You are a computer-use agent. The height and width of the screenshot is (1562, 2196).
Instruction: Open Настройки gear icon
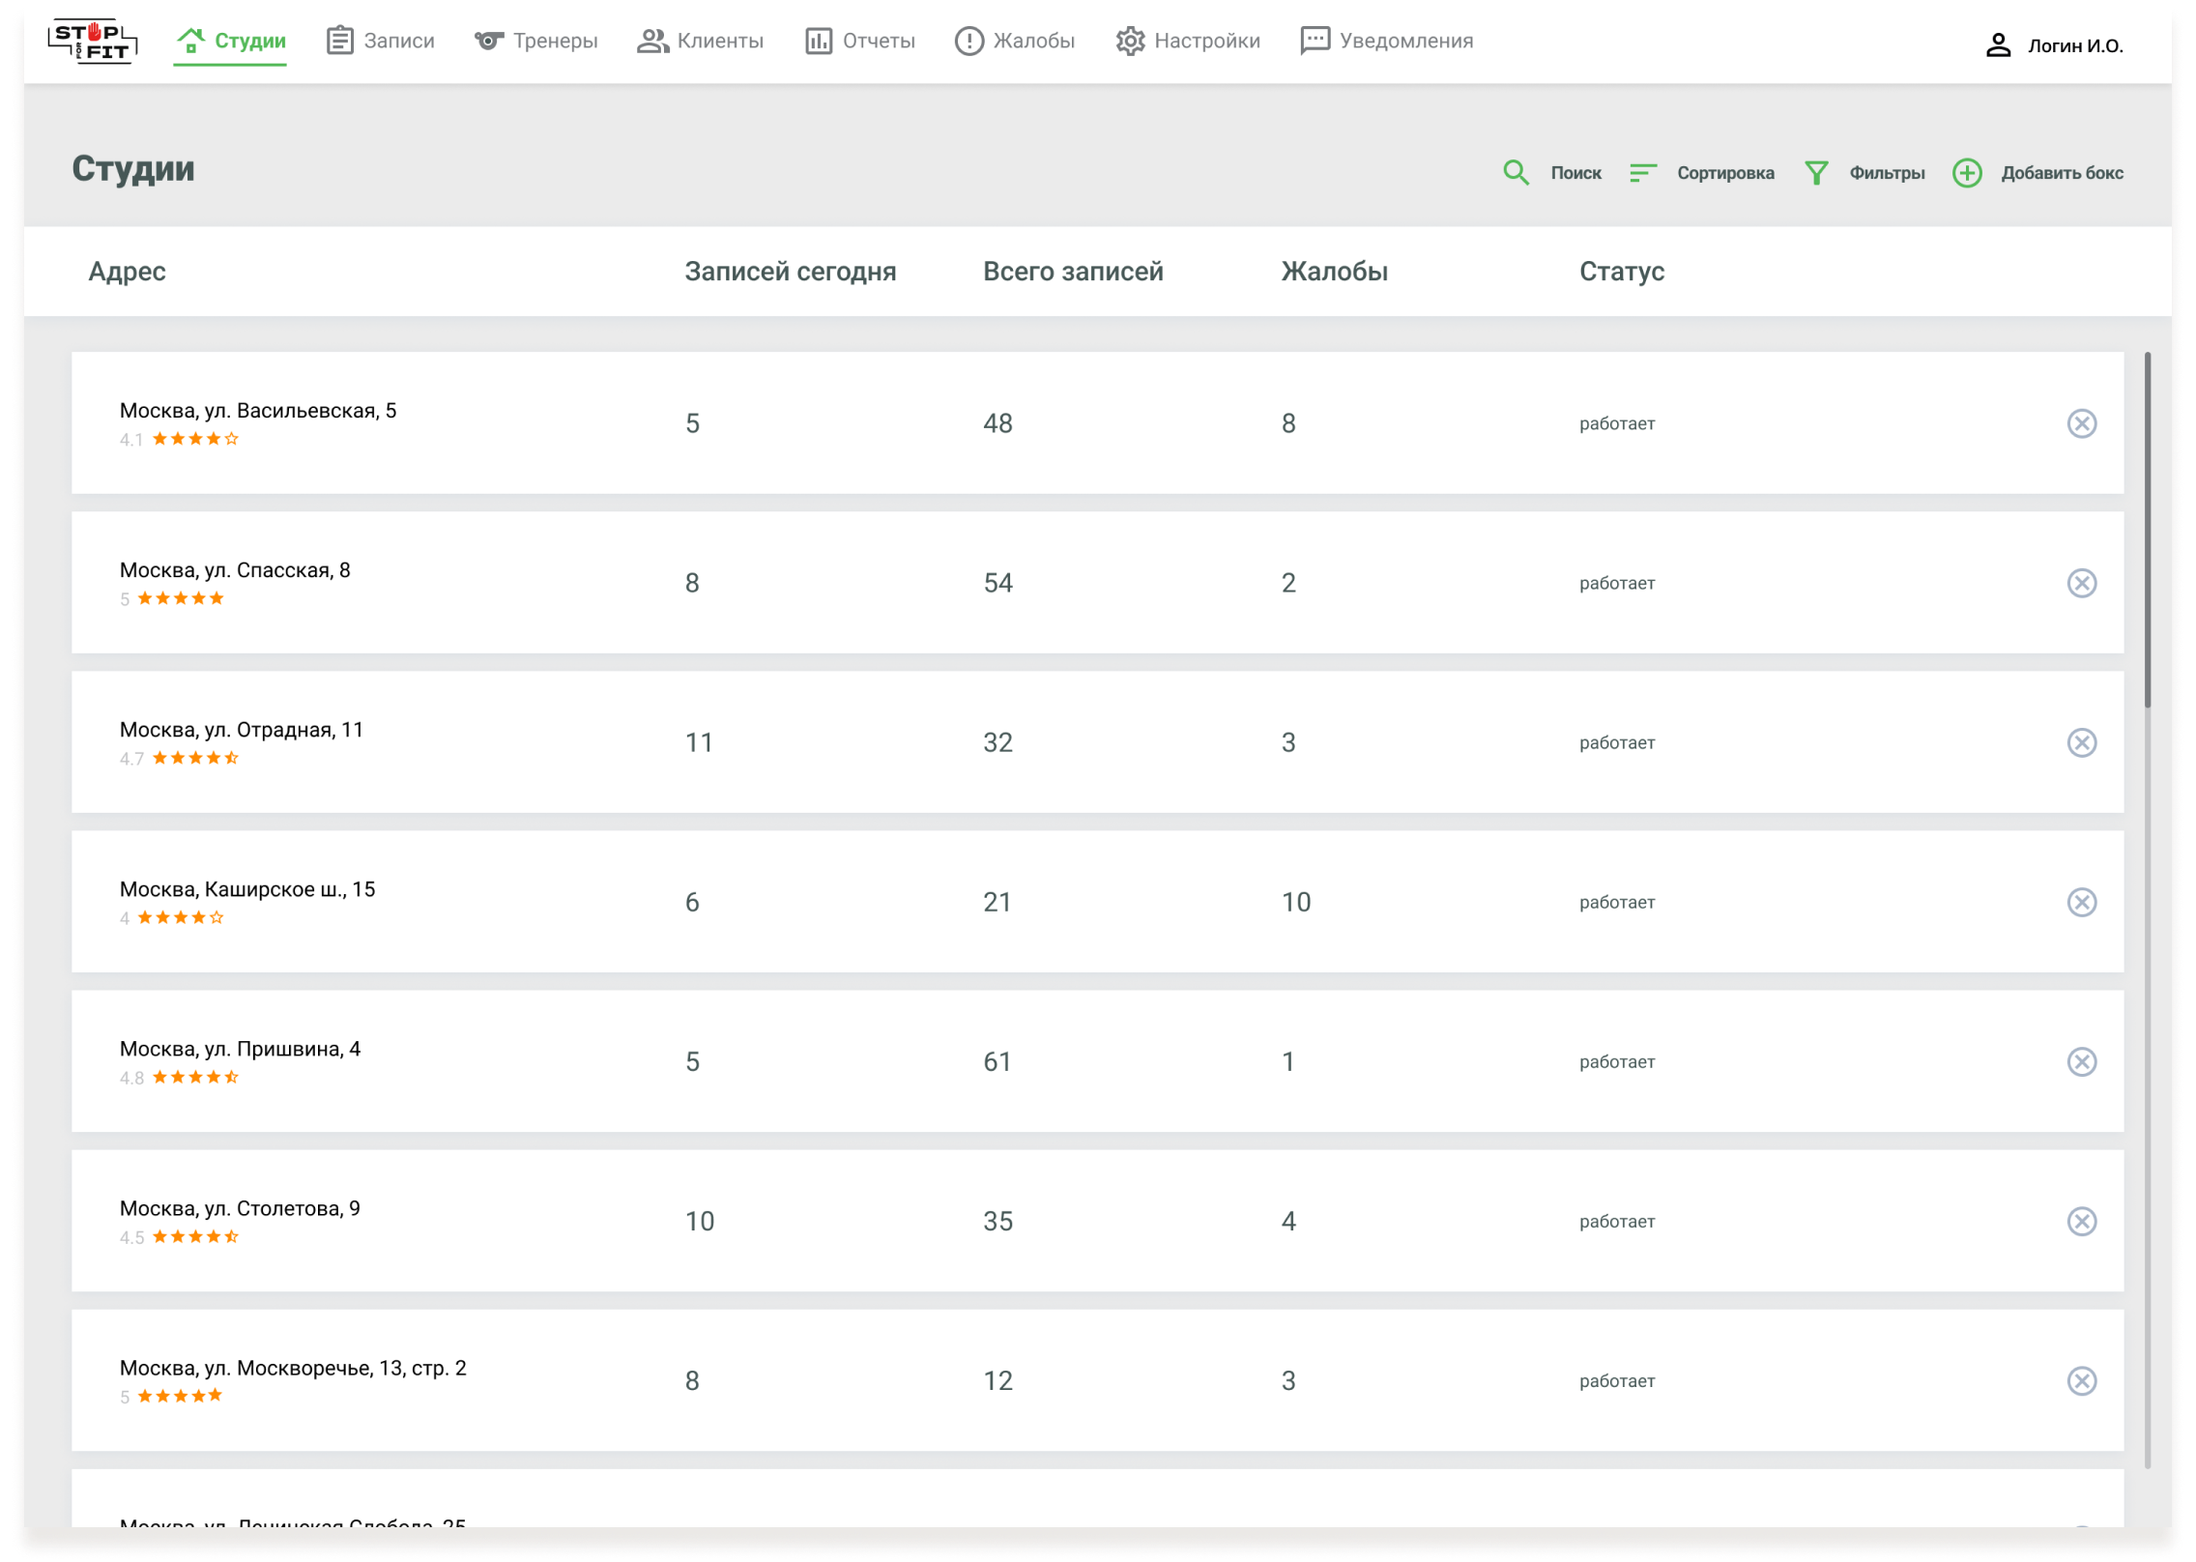pos(1130,42)
